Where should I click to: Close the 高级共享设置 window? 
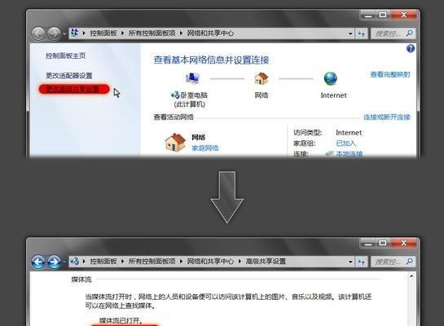[403, 243]
